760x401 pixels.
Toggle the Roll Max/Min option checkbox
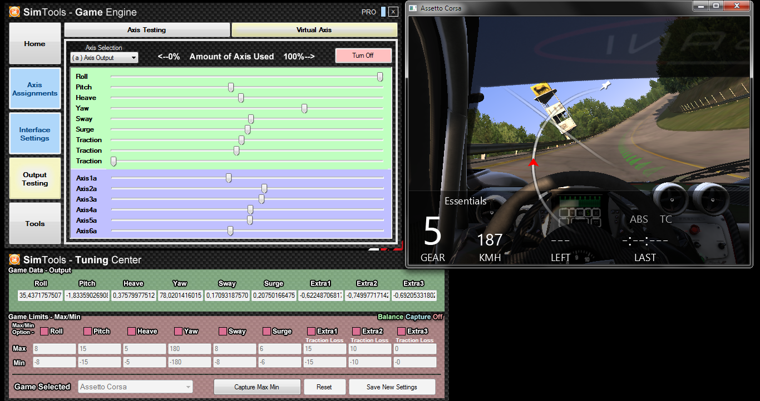tap(44, 332)
